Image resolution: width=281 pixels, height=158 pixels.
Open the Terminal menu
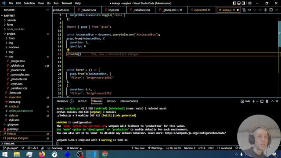[67, 3]
